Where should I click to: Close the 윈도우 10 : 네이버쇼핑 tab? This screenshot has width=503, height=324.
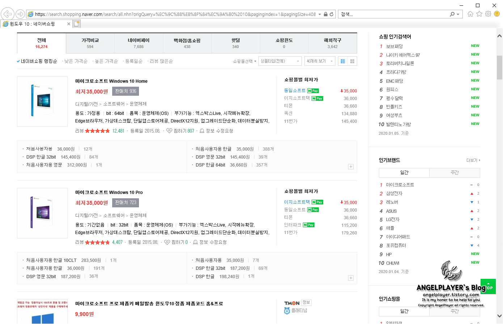click(x=69, y=24)
